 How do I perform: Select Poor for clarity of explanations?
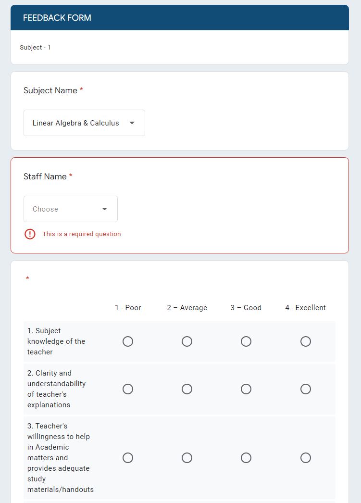pyautogui.click(x=127, y=389)
